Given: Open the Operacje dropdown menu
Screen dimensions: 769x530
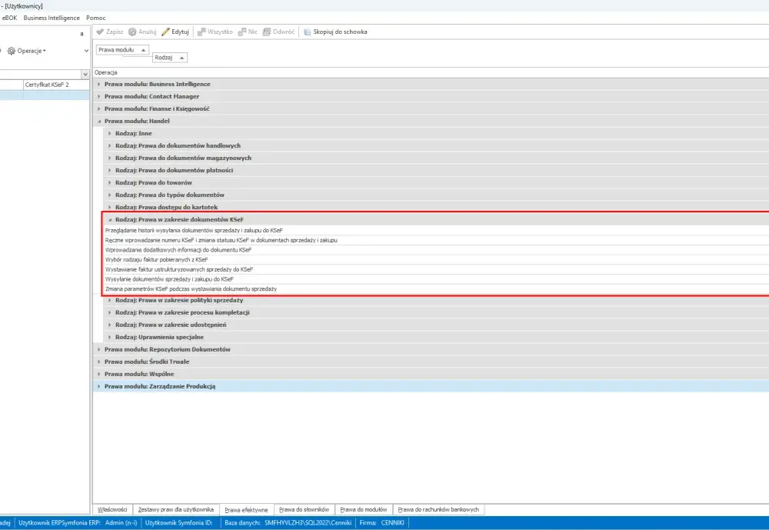Looking at the screenshot, I should (x=32, y=51).
